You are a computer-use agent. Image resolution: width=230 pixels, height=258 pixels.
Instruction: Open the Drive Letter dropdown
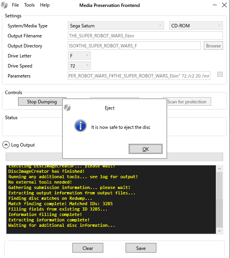tap(79, 56)
